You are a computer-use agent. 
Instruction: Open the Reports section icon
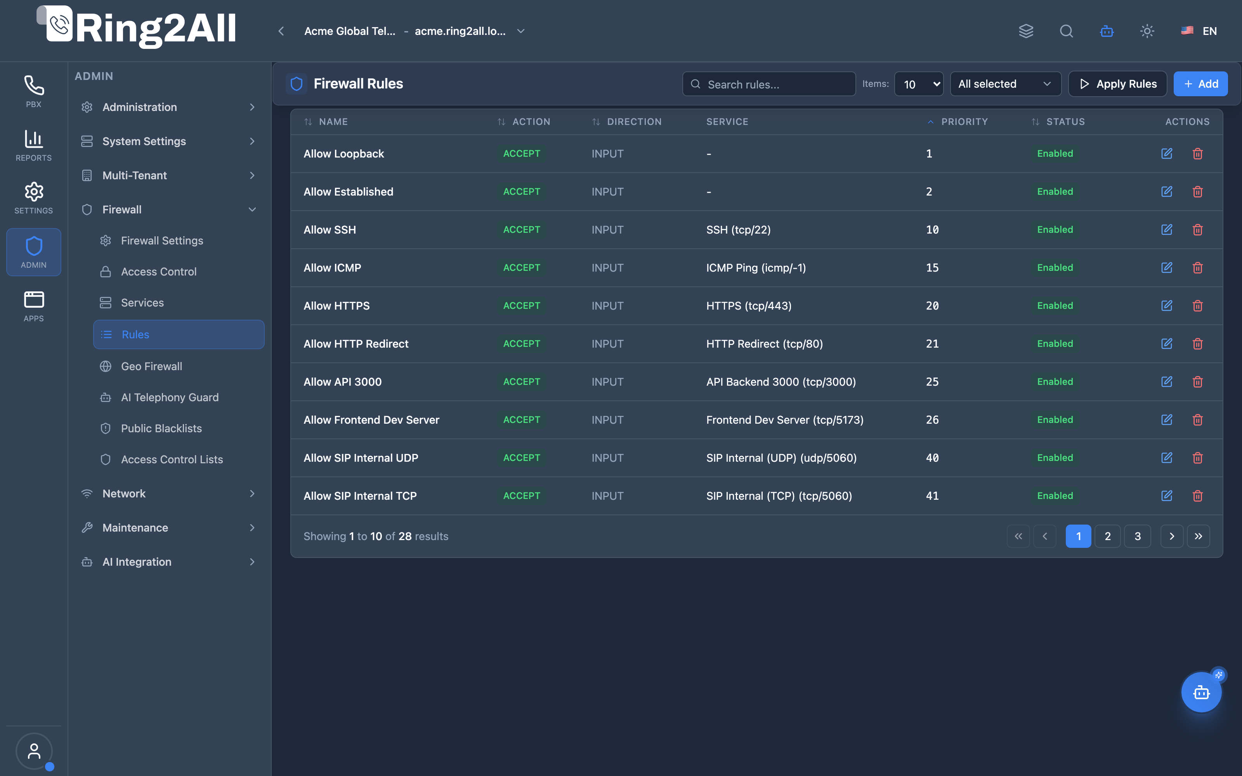33,145
